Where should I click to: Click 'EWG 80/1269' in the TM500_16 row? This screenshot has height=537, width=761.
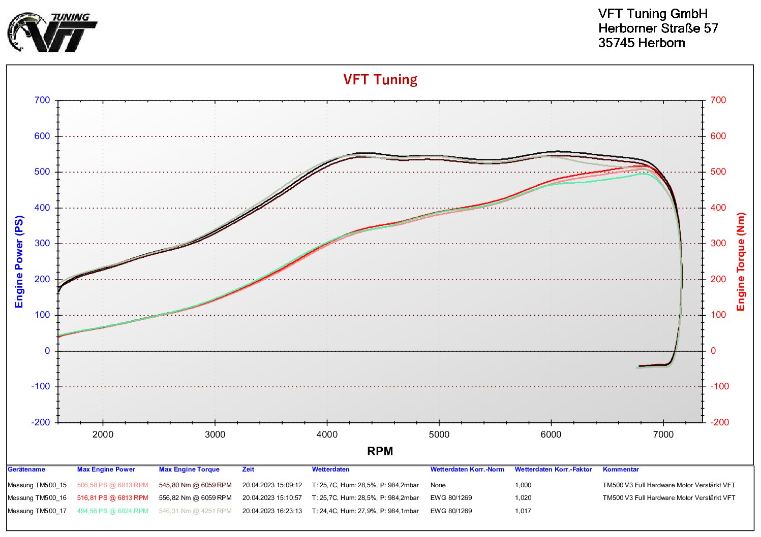451,498
